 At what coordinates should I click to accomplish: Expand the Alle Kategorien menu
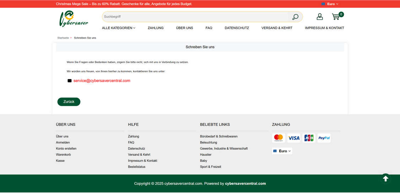(119, 28)
